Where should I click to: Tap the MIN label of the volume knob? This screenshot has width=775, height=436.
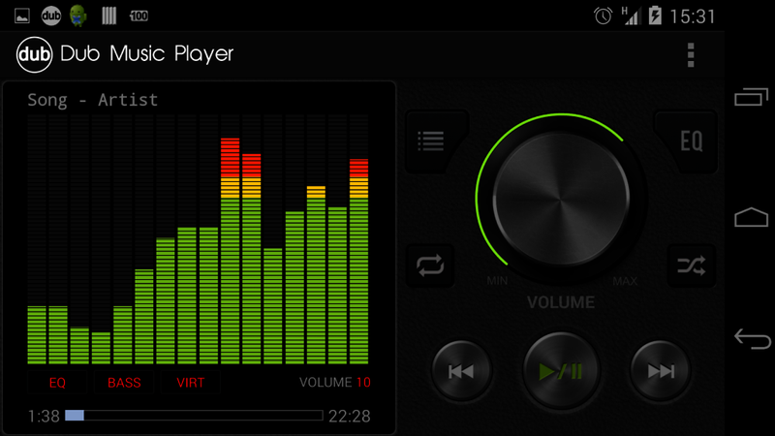click(x=497, y=281)
